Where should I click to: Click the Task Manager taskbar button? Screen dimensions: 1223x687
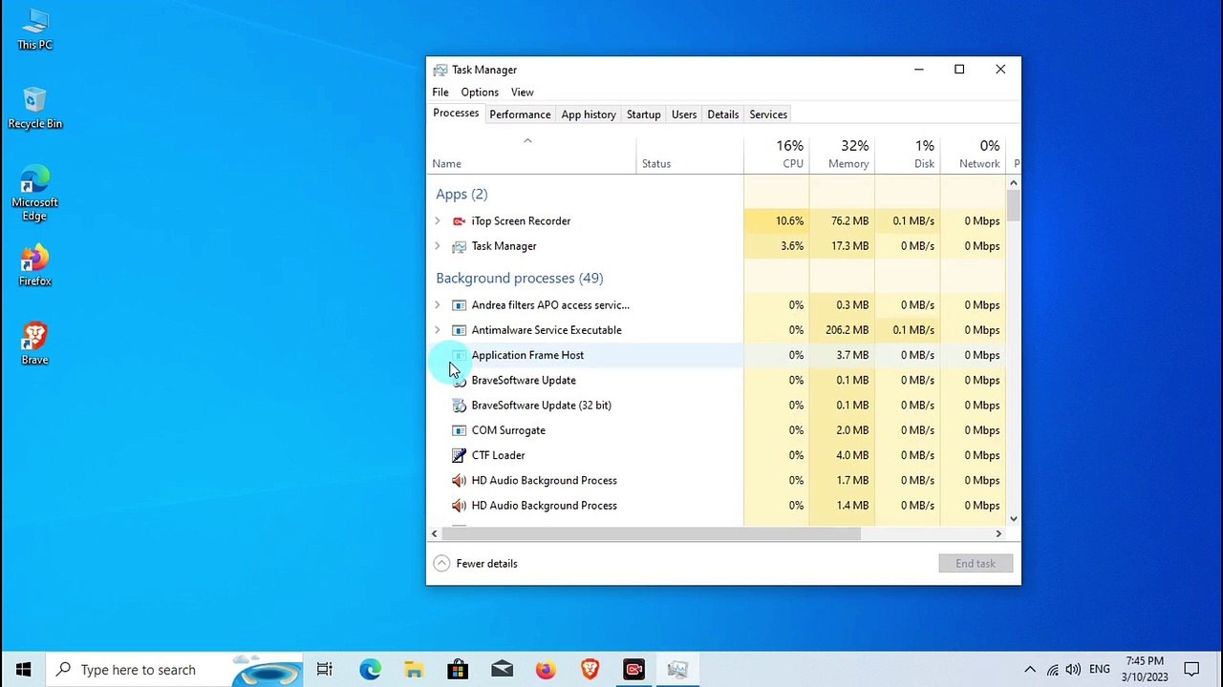pos(678,670)
